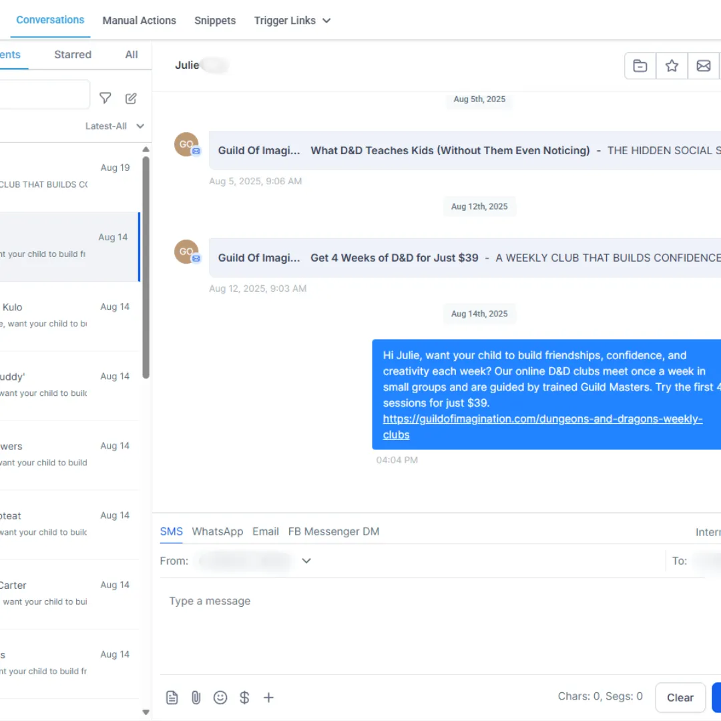721x721 pixels.
Task: Attach a file with paperclip icon
Action: click(x=196, y=698)
